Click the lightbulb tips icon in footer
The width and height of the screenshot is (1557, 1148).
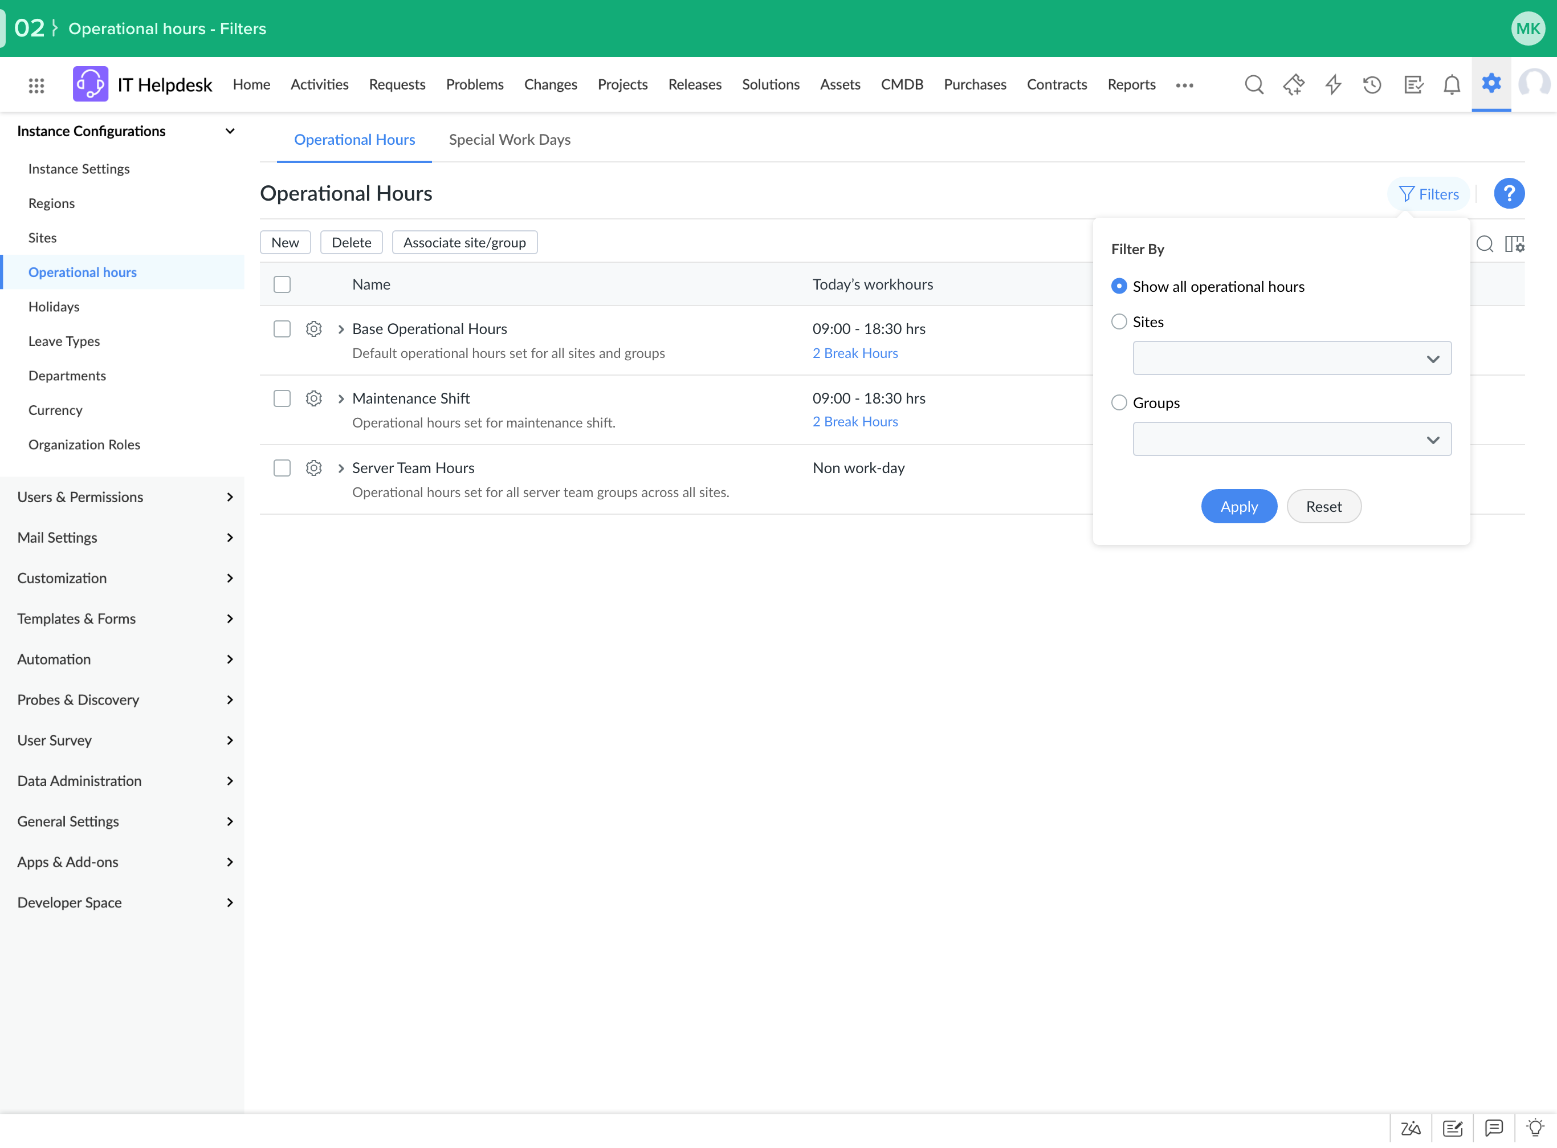click(x=1535, y=1127)
